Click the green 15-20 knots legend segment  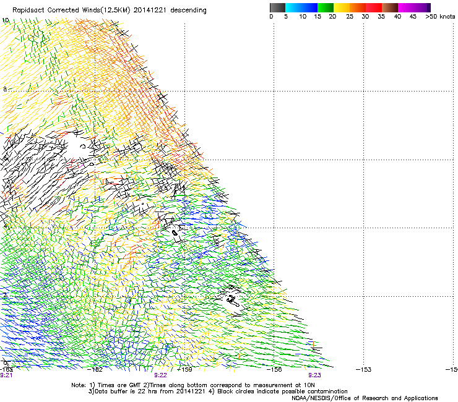tap(326, 7)
